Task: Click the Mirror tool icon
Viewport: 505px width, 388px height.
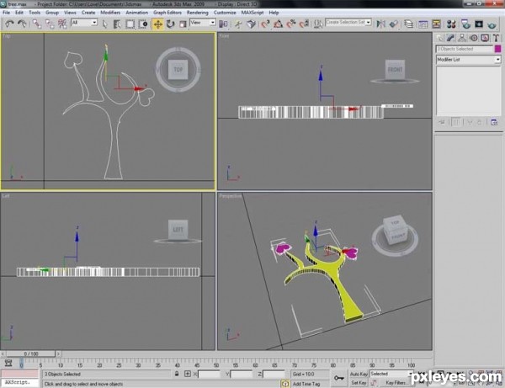Action: 381,24
